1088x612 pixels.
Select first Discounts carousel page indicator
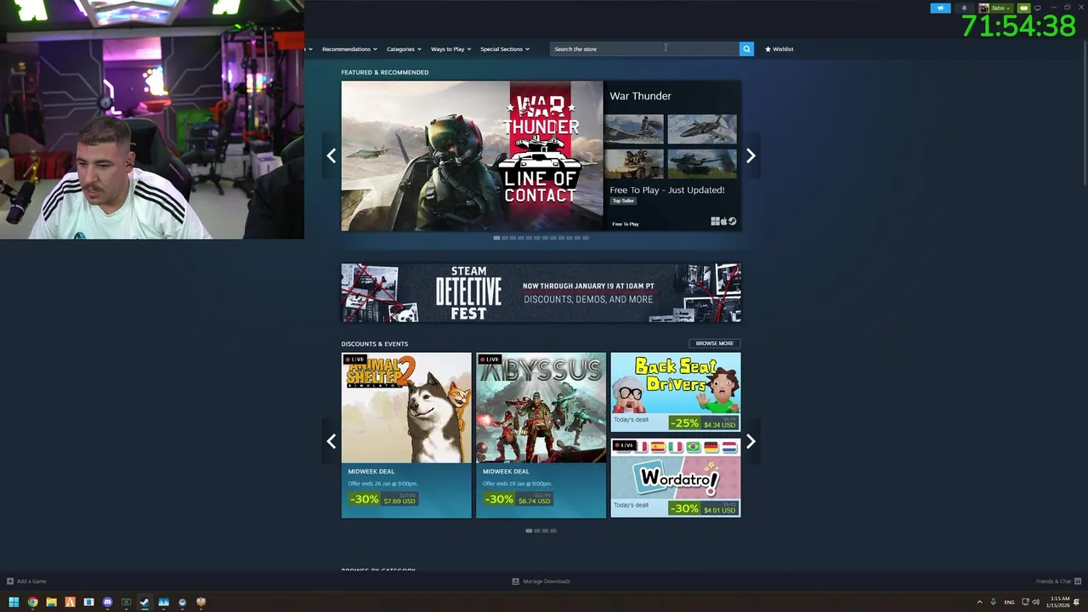click(x=529, y=530)
